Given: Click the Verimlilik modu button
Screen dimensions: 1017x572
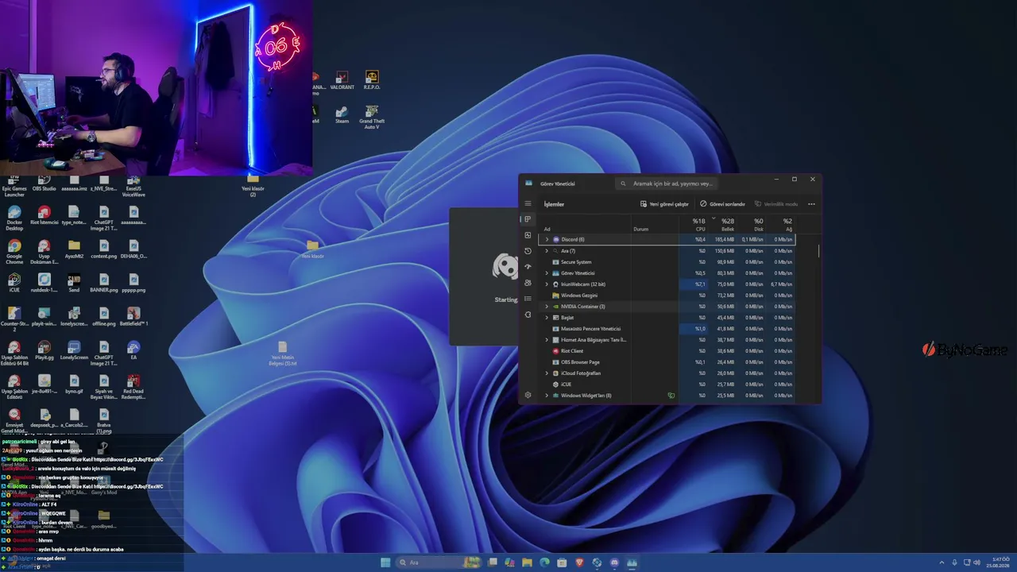Looking at the screenshot, I should tap(776, 204).
